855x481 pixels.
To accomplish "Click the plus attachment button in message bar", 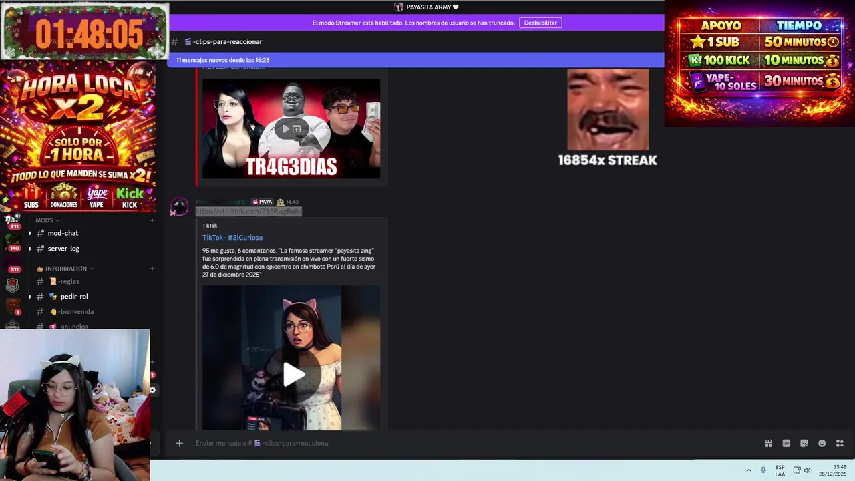I will pyautogui.click(x=179, y=443).
